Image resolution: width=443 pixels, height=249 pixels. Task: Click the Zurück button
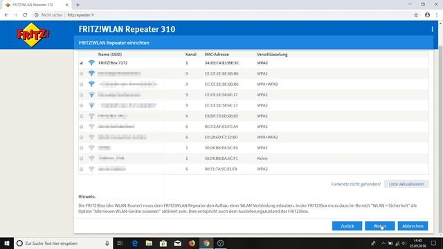pos(347,226)
